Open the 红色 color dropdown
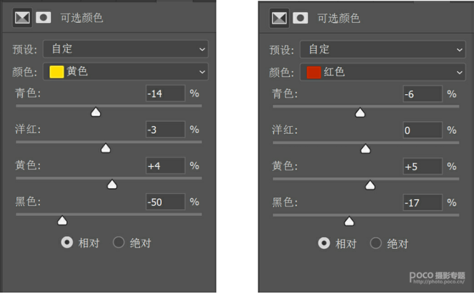 (x=383, y=72)
